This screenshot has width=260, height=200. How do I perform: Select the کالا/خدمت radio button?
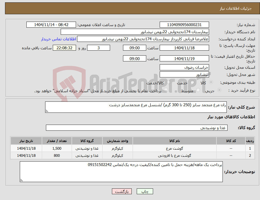click(169, 82)
